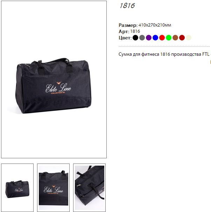Image resolution: width=211 pixels, height=212 pixels.
Task: Choose the dark red color swatch
Action: (x=182, y=38)
